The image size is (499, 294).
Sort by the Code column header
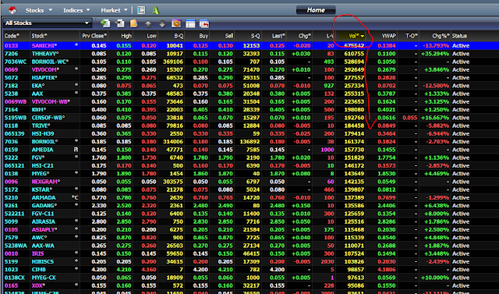pos(12,36)
